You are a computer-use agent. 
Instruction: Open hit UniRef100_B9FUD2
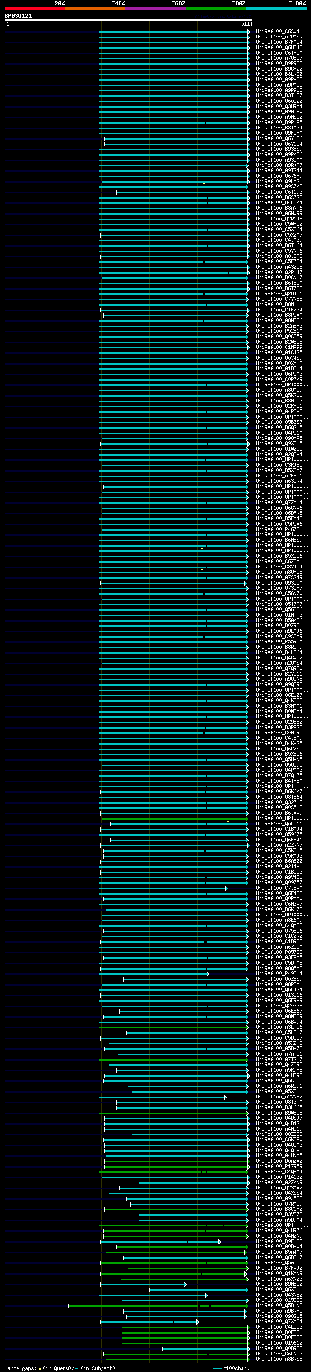pyautogui.click(x=279, y=1241)
